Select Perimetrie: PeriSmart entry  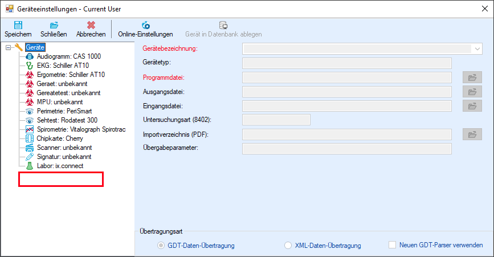64,111
